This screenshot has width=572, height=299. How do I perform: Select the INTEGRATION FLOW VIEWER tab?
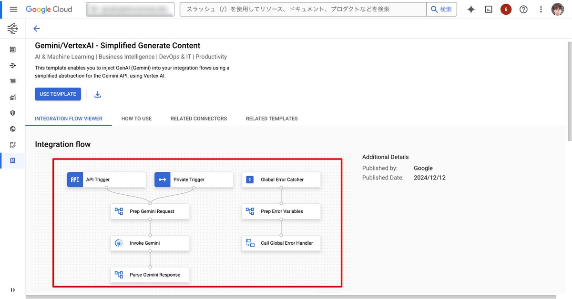pos(69,119)
